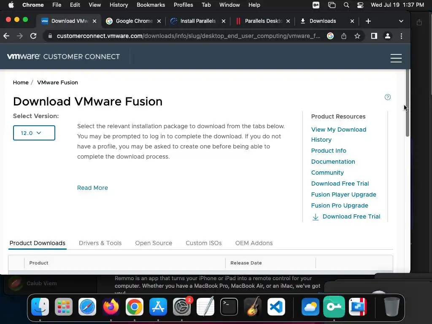
Task: Open View My Download History link
Action: coord(339,135)
